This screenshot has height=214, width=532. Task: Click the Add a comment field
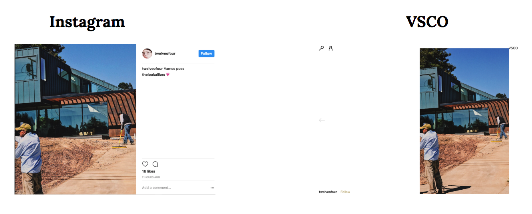tap(174, 188)
